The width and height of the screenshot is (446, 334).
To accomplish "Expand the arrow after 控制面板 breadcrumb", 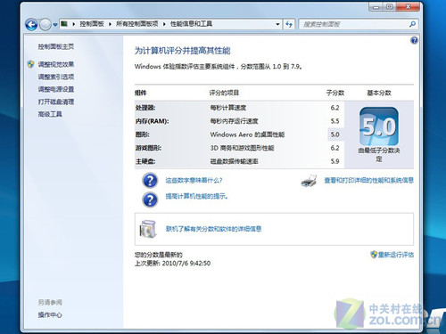I will pos(110,24).
